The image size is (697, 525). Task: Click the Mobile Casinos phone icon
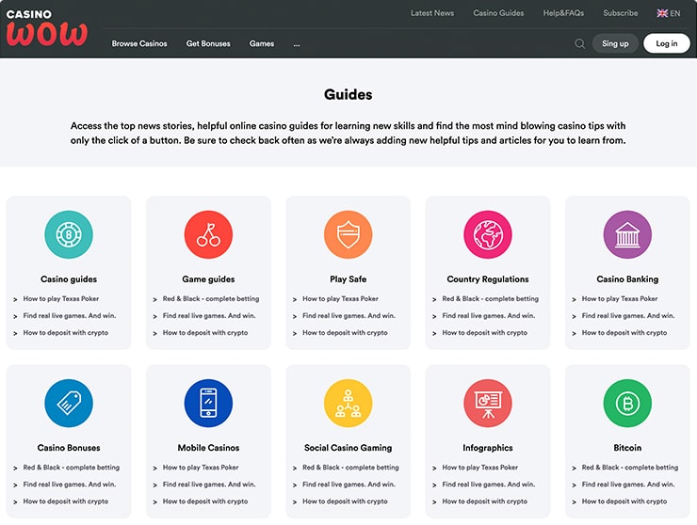coord(208,404)
